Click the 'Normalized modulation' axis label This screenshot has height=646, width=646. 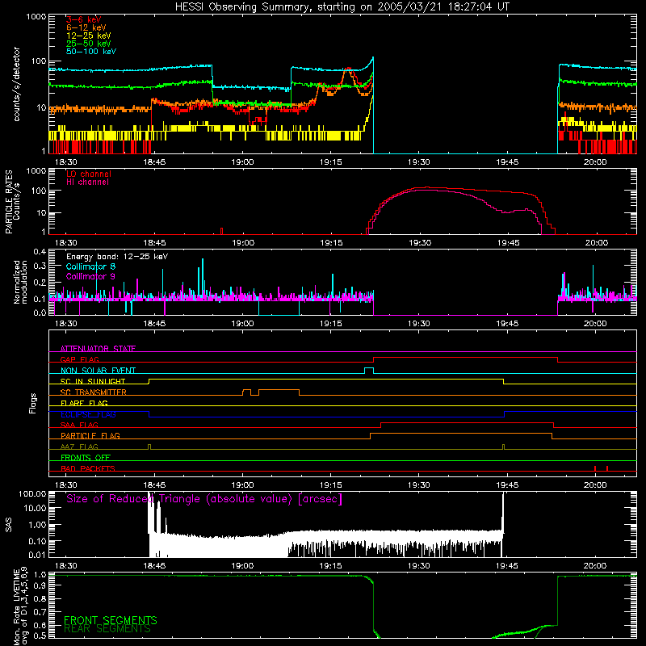point(20,282)
